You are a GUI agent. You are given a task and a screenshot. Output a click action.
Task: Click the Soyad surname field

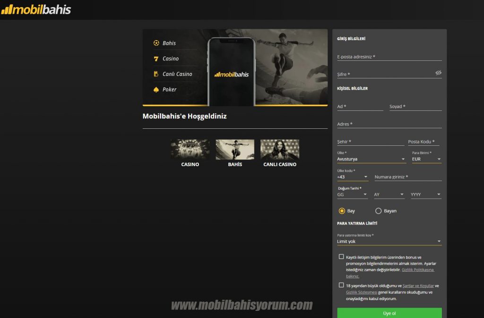pyautogui.click(x=415, y=106)
